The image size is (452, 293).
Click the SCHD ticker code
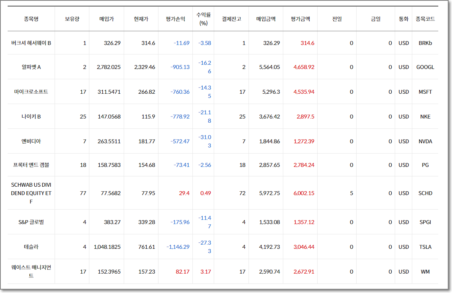coord(425,193)
